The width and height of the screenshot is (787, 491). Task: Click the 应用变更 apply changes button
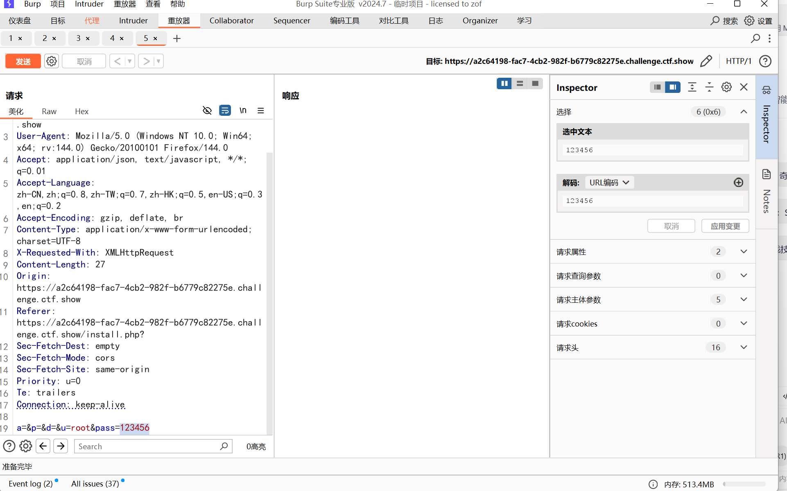pyautogui.click(x=725, y=226)
